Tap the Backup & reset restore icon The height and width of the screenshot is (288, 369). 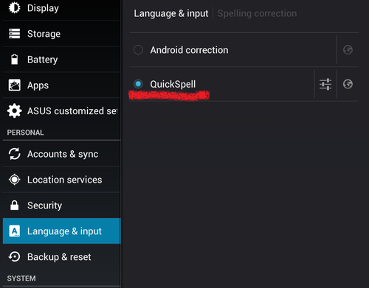[15, 257]
